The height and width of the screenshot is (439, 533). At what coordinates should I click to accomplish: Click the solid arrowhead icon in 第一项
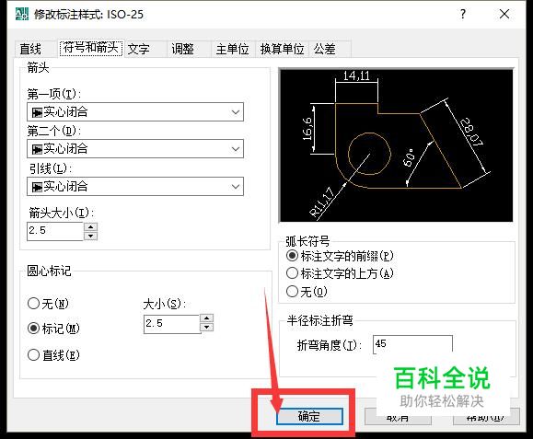37,112
